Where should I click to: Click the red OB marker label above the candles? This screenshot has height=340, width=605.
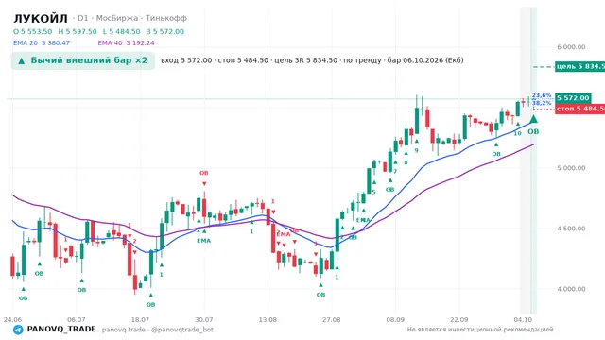[x=204, y=173]
